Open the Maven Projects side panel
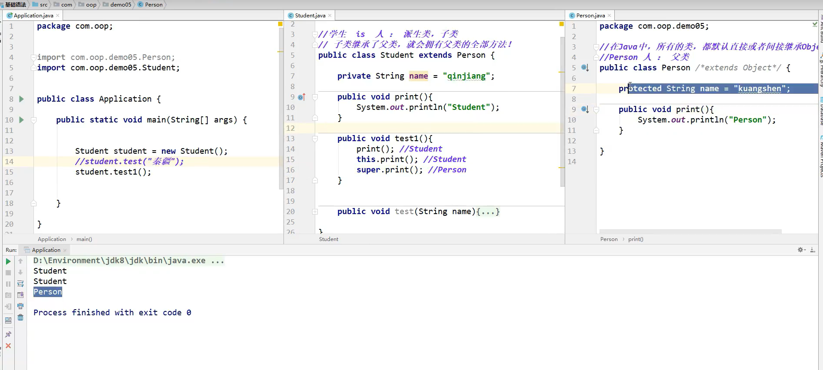 click(x=821, y=156)
